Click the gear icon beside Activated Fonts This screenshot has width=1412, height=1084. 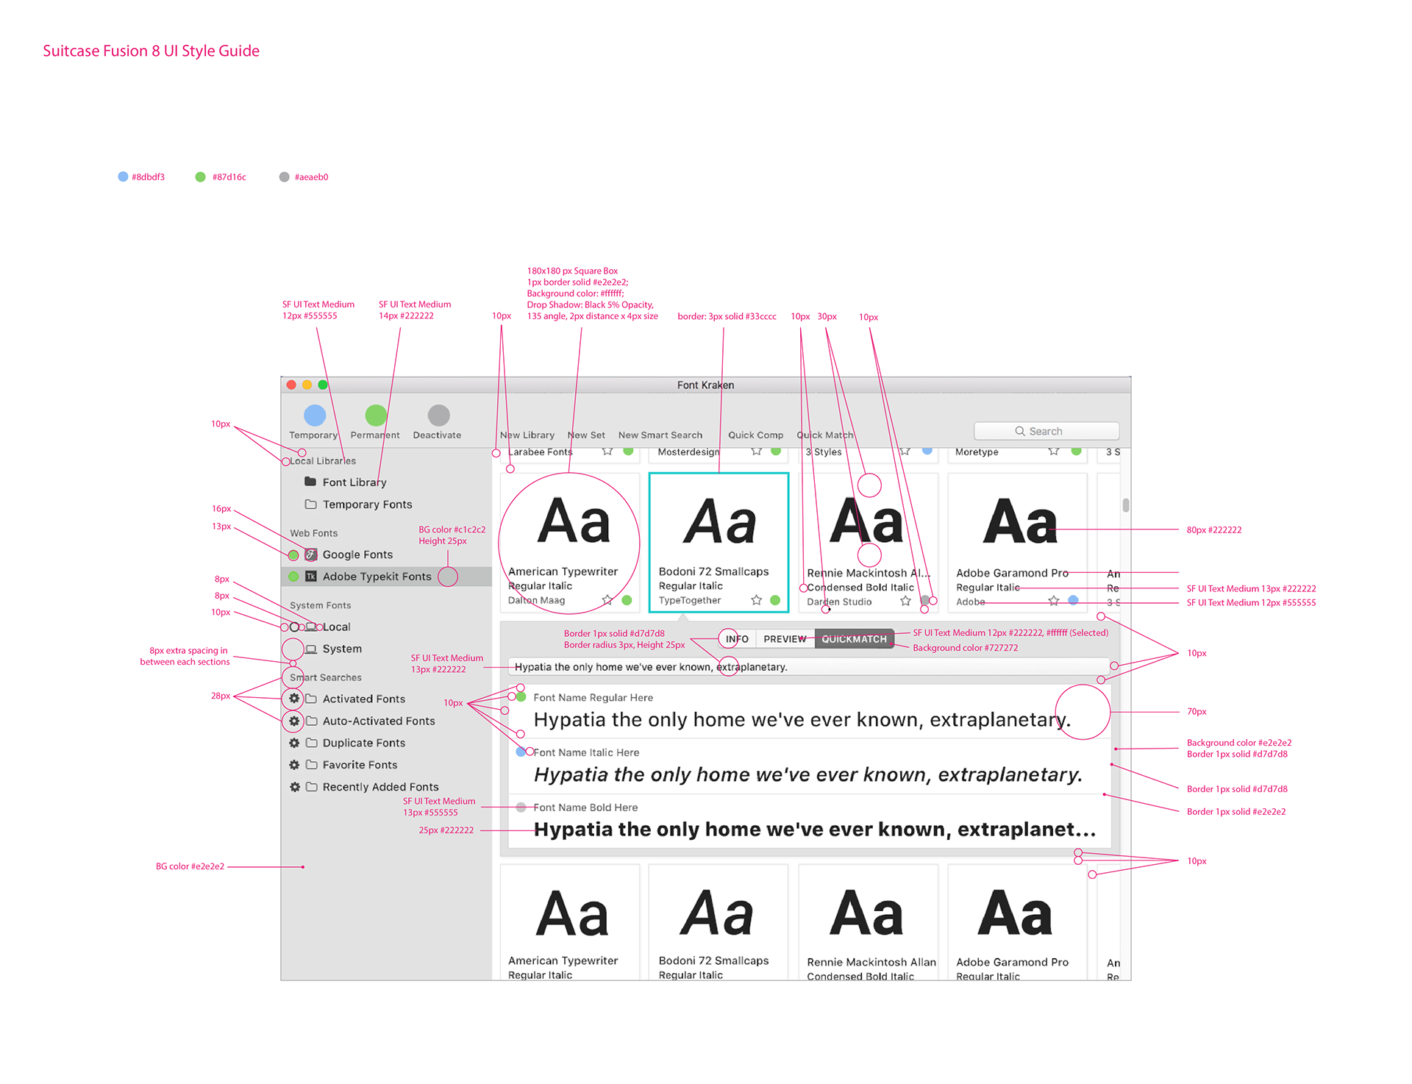click(294, 699)
